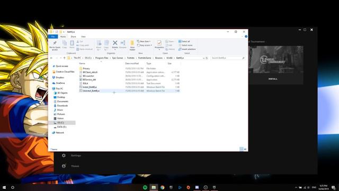The image size is (339, 191).
Task: Click the Cut command in ribbon
Action: point(80,41)
